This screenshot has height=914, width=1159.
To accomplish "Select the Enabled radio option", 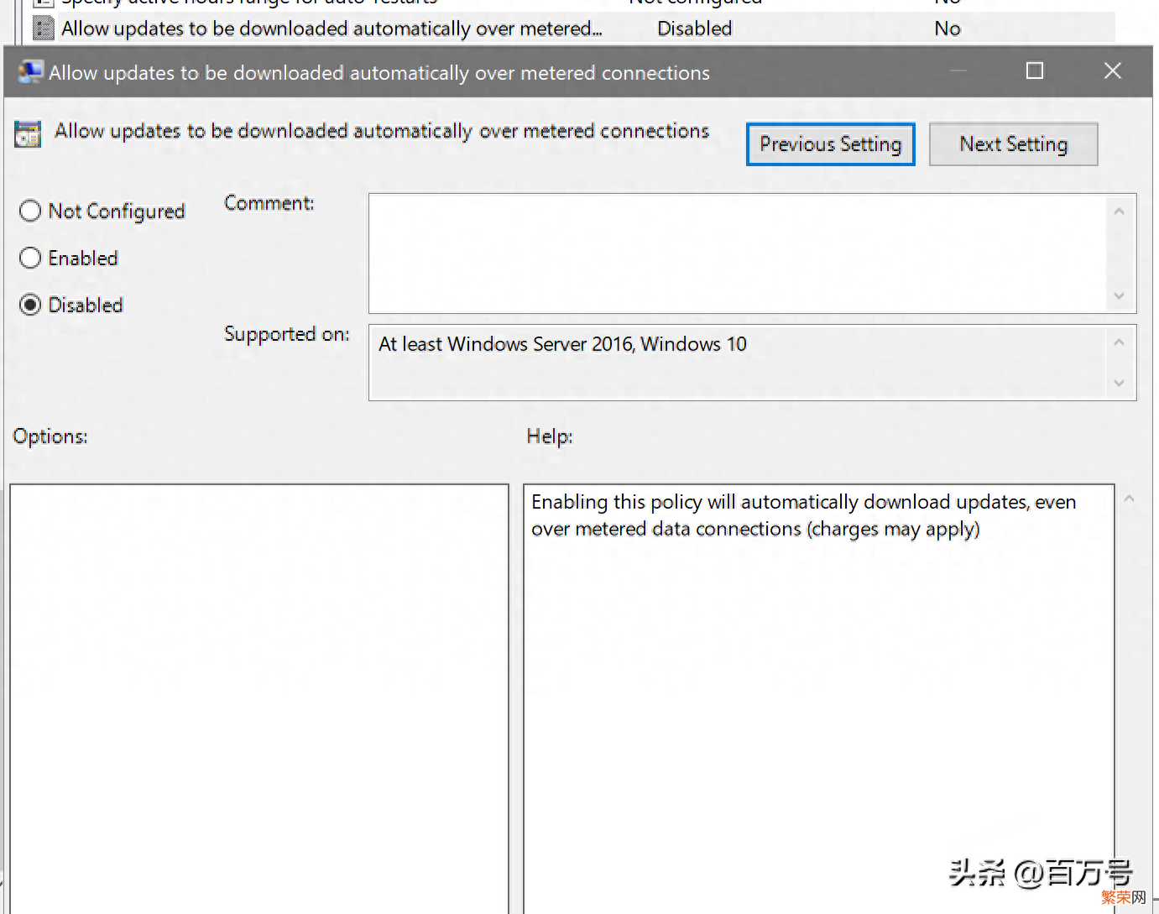I will click(x=30, y=258).
